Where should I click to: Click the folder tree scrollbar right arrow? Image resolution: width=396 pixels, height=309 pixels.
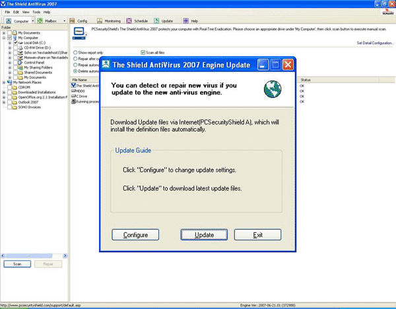(65, 256)
